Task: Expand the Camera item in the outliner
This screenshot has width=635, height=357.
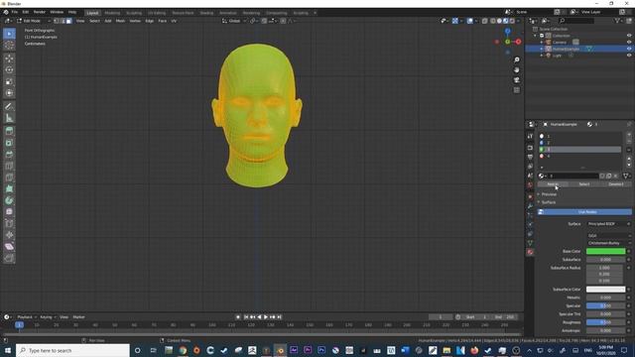Action: click(x=542, y=42)
